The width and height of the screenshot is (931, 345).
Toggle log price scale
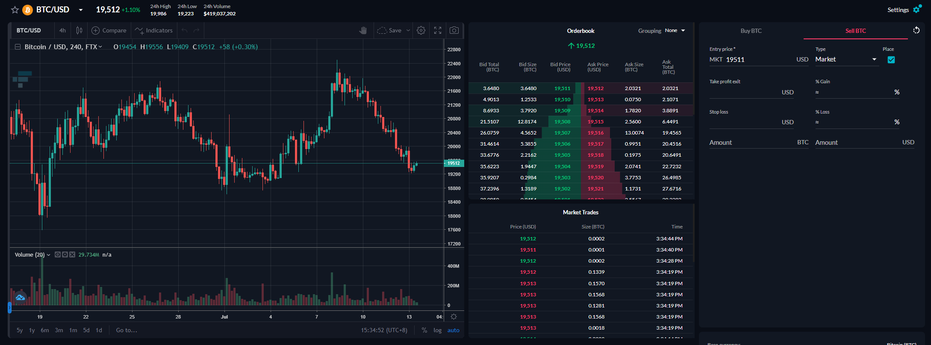(x=437, y=330)
